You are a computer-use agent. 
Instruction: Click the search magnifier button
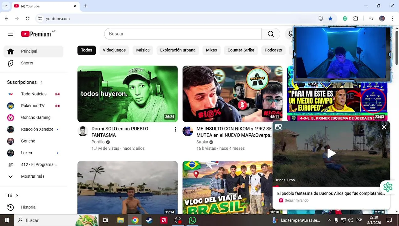pos(271,34)
